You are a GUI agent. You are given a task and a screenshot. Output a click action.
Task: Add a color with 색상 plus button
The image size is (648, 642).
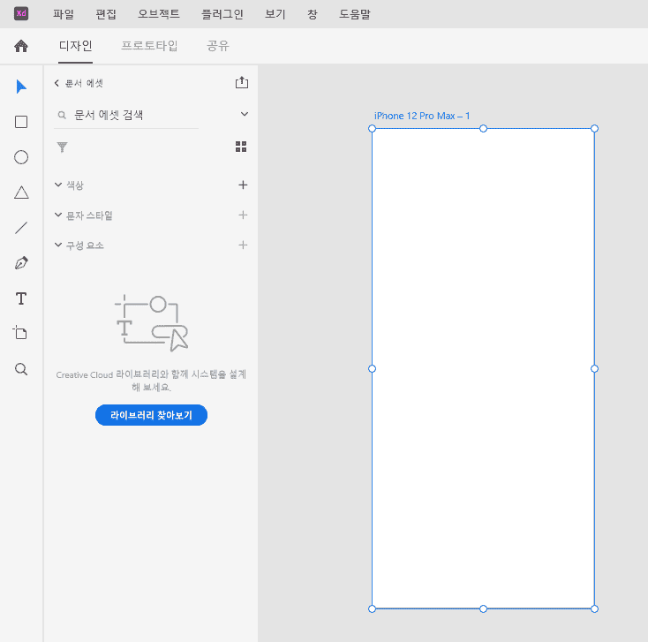pyautogui.click(x=243, y=185)
